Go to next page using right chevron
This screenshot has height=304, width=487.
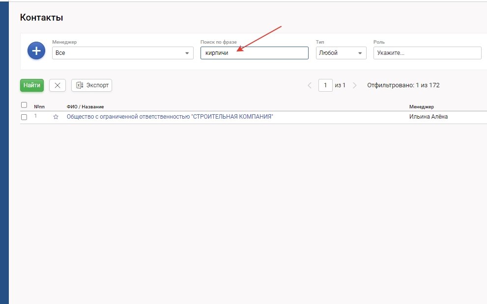pos(355,85)
